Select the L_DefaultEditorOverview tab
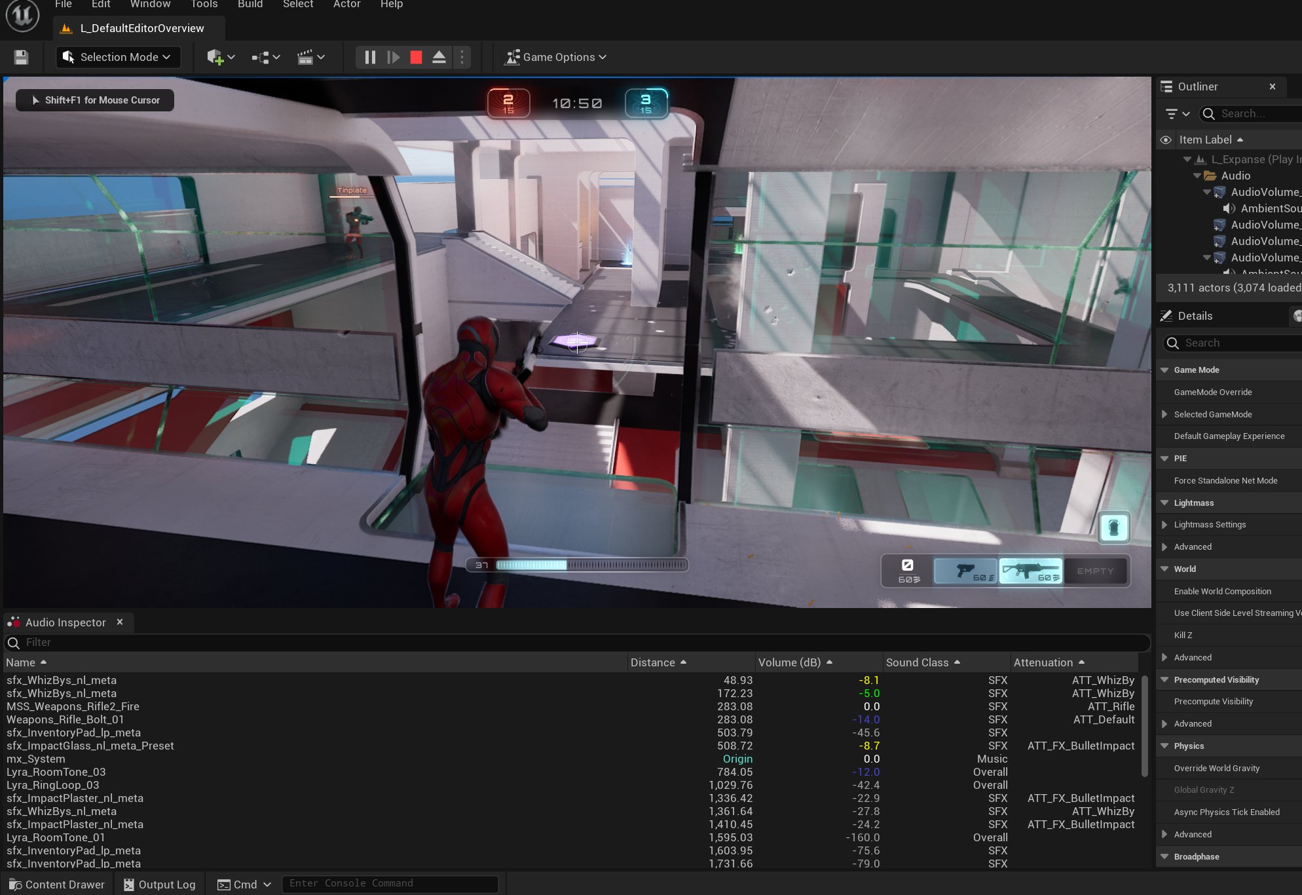 pyautogui.click(x=139, y=28)
